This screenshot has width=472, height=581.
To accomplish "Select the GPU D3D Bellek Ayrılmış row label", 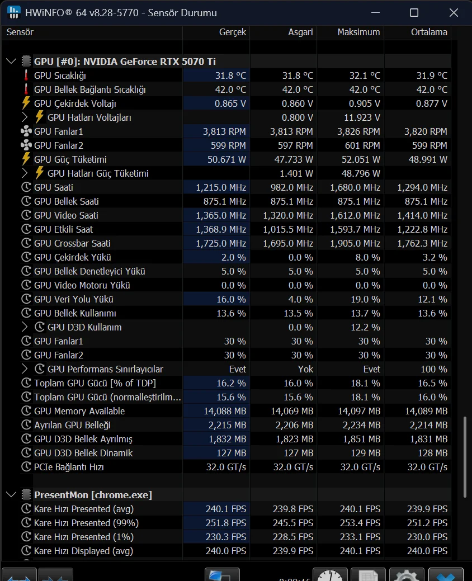I will 83,439.
